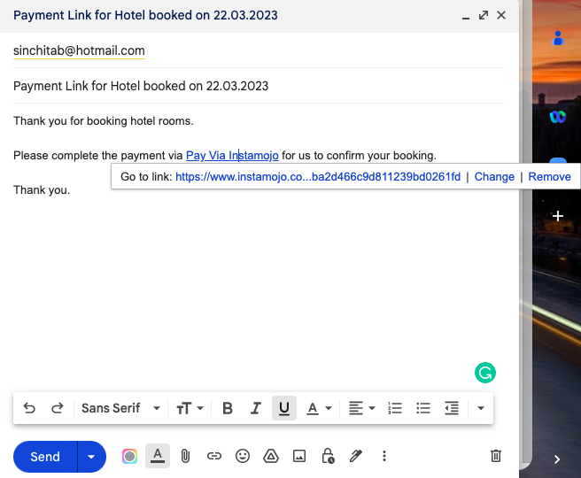Insert files using Google Drive icon
The image size is (581, 478).
(271, 457)
